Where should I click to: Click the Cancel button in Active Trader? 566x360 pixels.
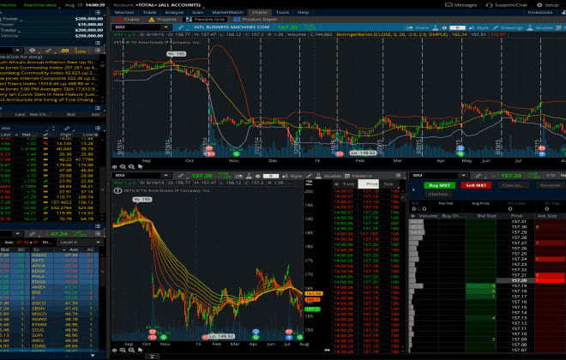[514, 185]
